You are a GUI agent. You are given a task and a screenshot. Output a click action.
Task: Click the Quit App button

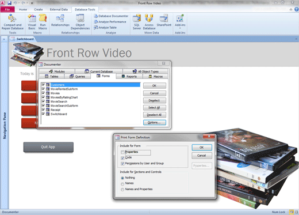48,147
